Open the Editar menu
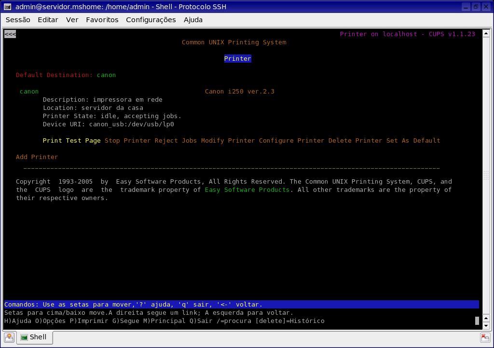Screen dimensions: 494x348 click(x=48, y=20)
